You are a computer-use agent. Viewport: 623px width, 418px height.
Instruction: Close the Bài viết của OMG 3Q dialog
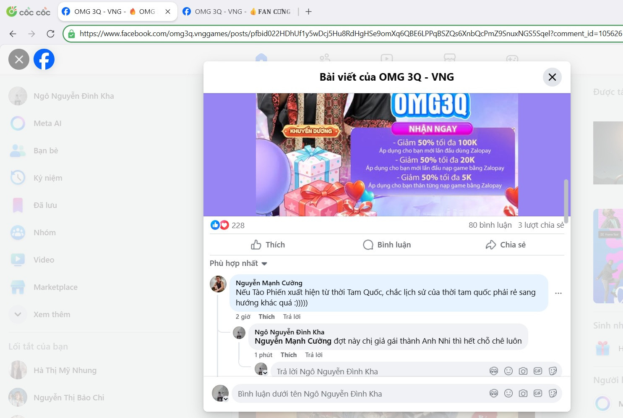coord(552,77)
